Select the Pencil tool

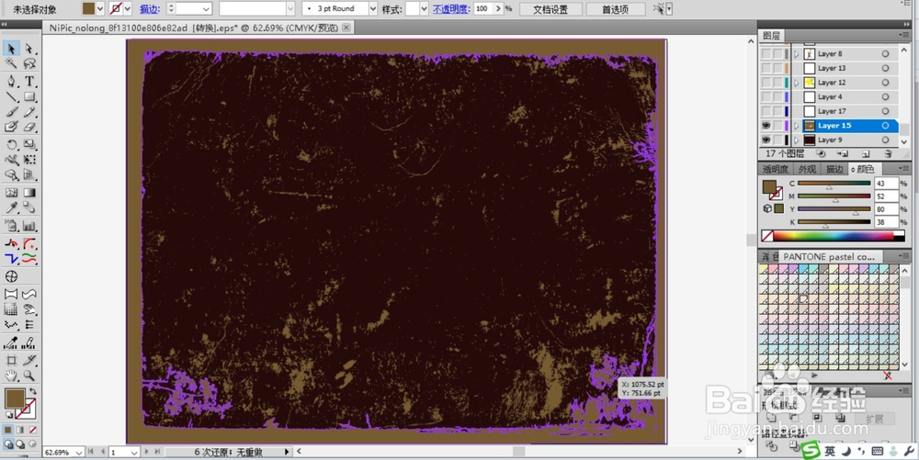pyautogui.click(x=29, y=112)
